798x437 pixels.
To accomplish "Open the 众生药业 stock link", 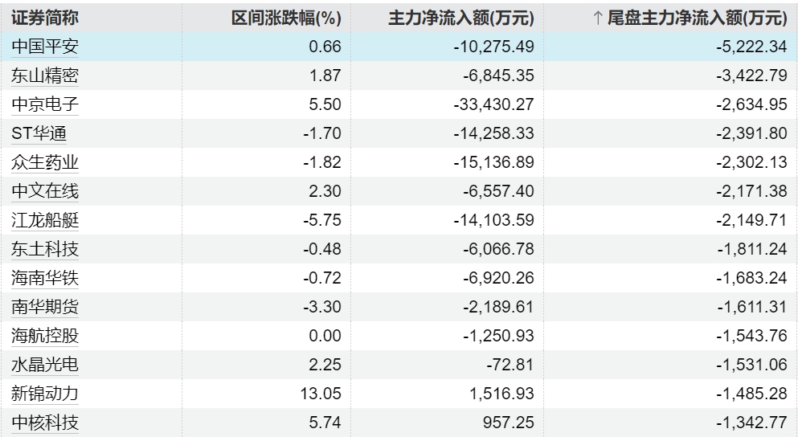I will tap(45, 162).
